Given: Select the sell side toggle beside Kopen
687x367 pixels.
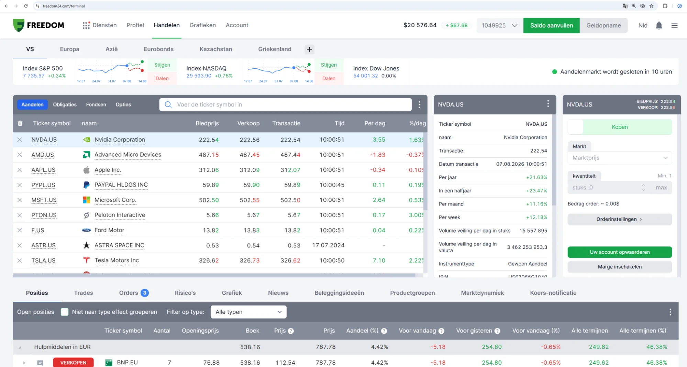Looking at the screenshot, I should (575, 127).
